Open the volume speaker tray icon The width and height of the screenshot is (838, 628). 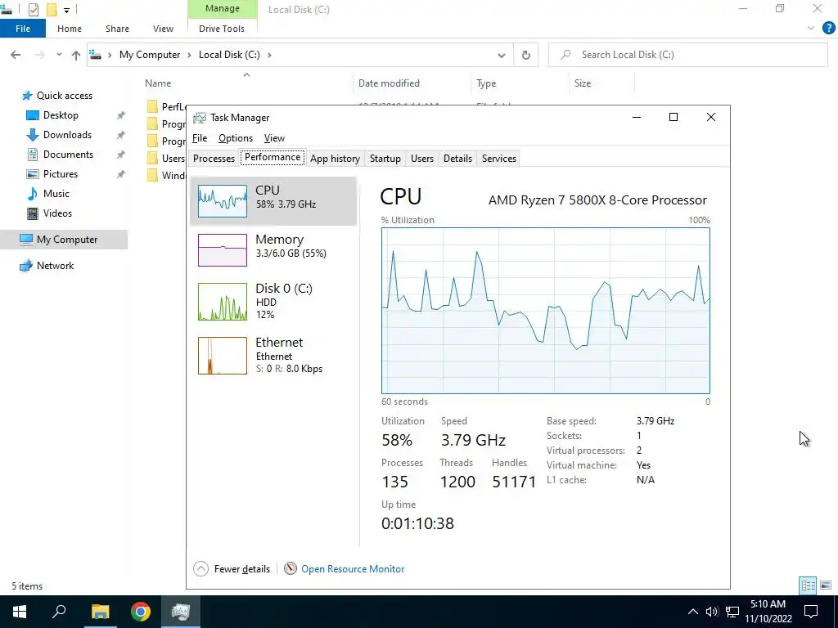pyautogui.click(x=711, y=612)
